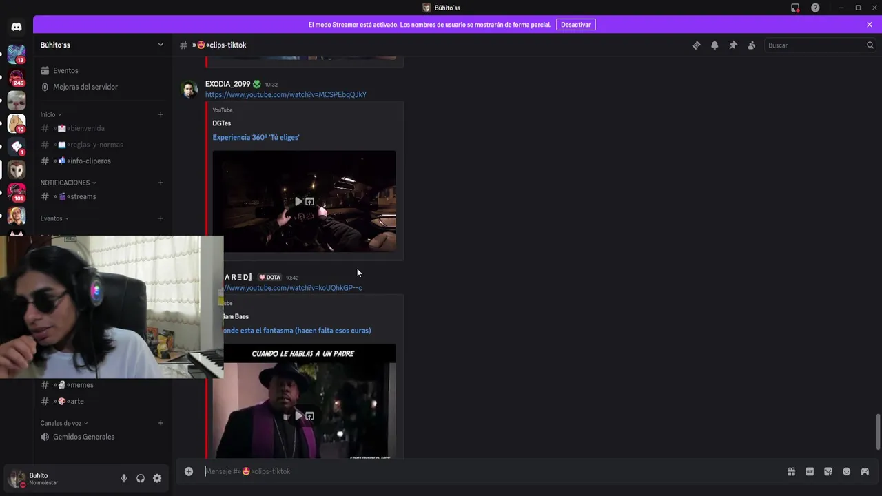Play the priest video embed
The image size is (882, 496).
point(298,416)
